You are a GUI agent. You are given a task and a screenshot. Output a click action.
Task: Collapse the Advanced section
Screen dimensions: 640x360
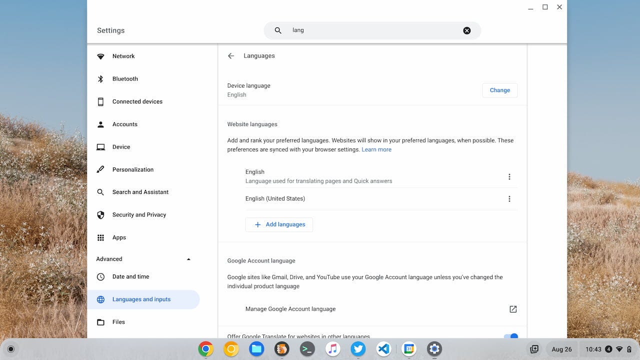[x=188, y=259]
